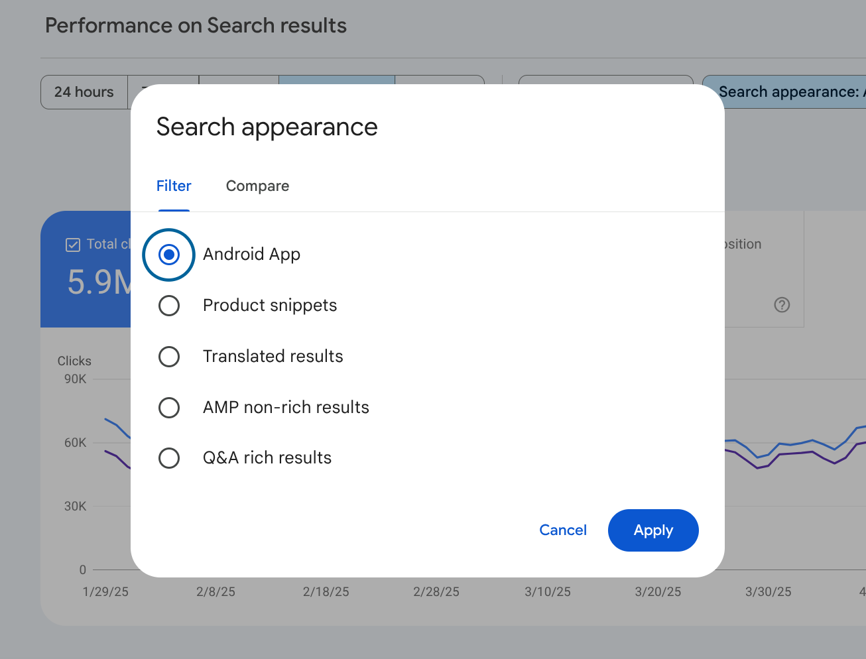Screen dimensions: 866x659
Task: Click the 3/30/25 date label on the axis
Action: (x=768, y=592)
